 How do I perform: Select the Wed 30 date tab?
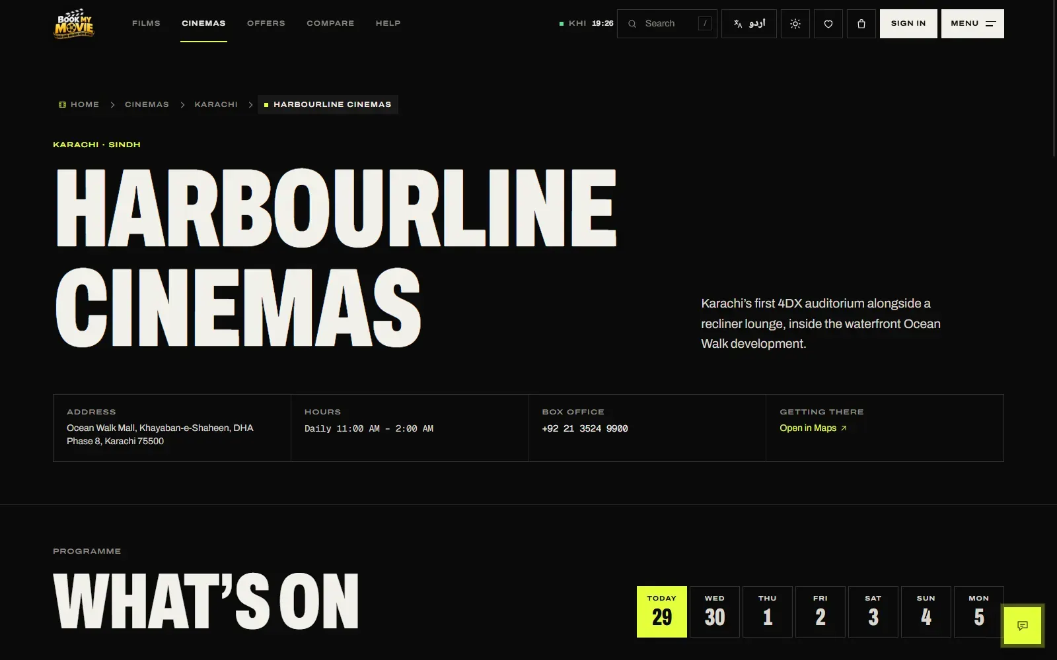click(x=715, y=612)
